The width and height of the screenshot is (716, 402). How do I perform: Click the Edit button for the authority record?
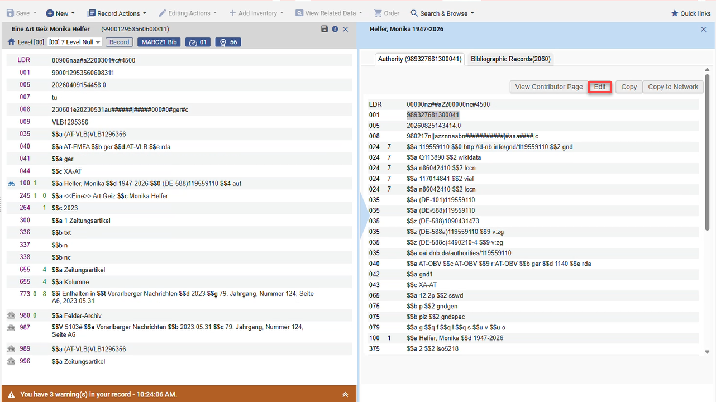[600, 87]
